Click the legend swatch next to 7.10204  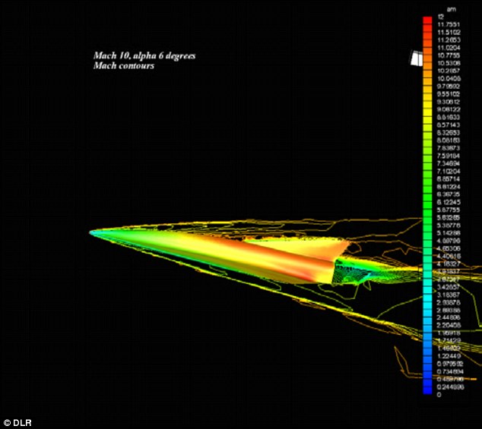point(427,172)
